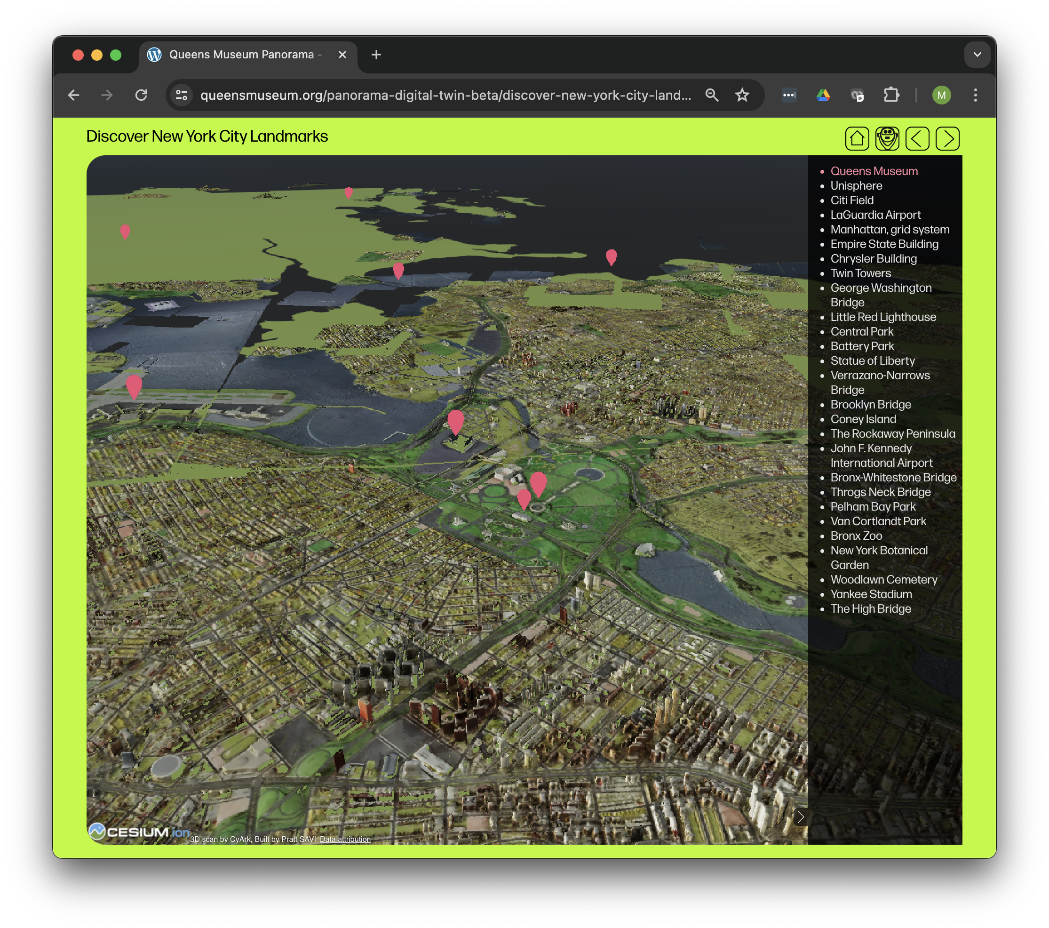Select Pelham Bay Park in list
The height and width of the screenshot is (928, 1049).
[x=873, y=507]
